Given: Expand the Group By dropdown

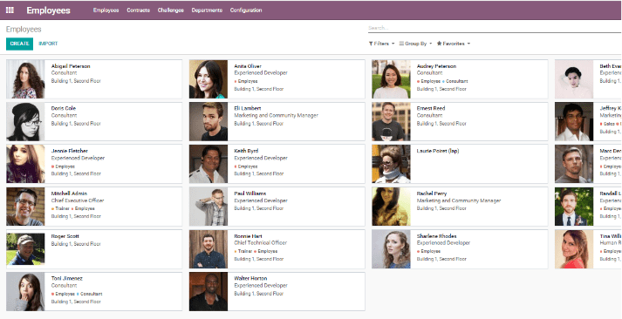Looking at the screenshot, I should (x=416, y=44).
